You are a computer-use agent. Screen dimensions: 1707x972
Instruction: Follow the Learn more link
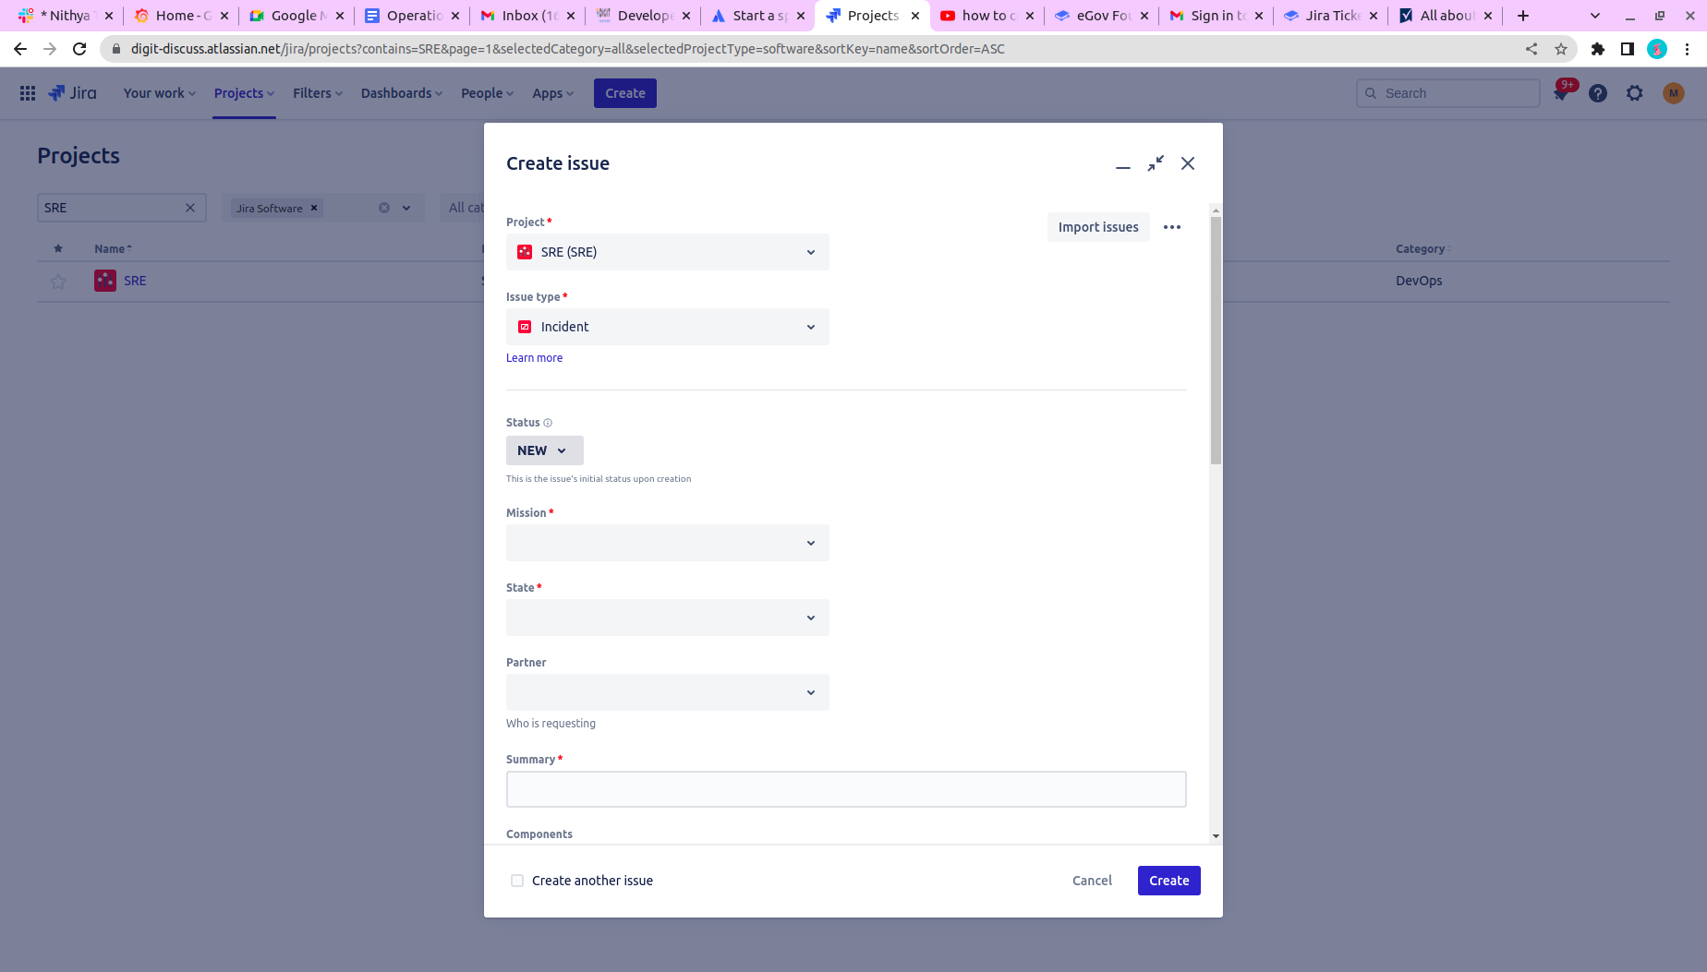point(534,358)
